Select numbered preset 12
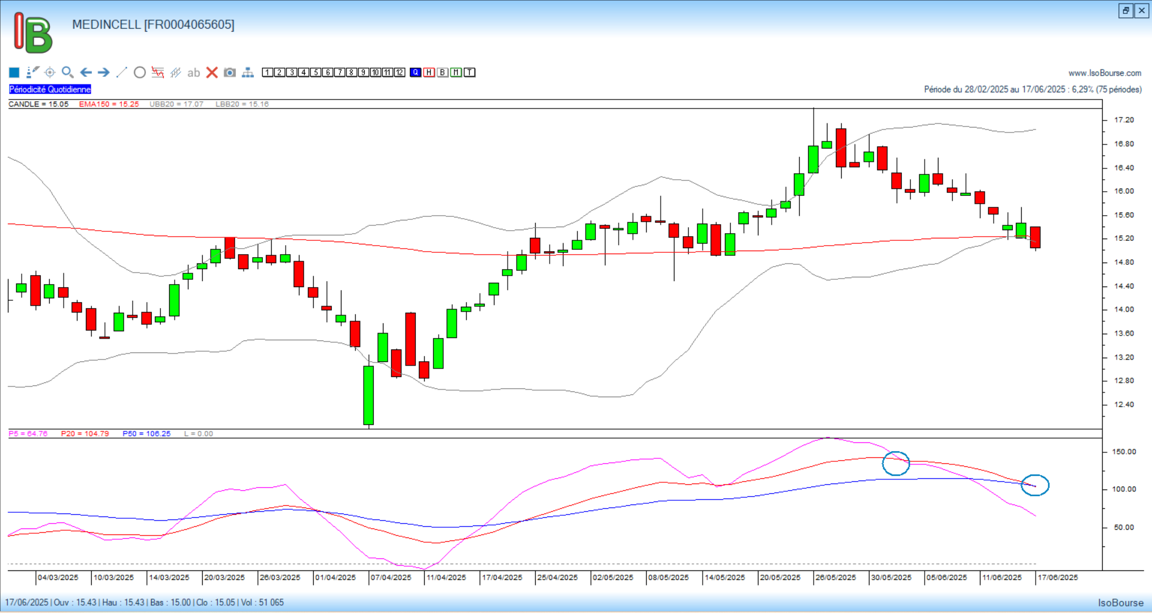 pyautogui.click(x=400, y=73)
